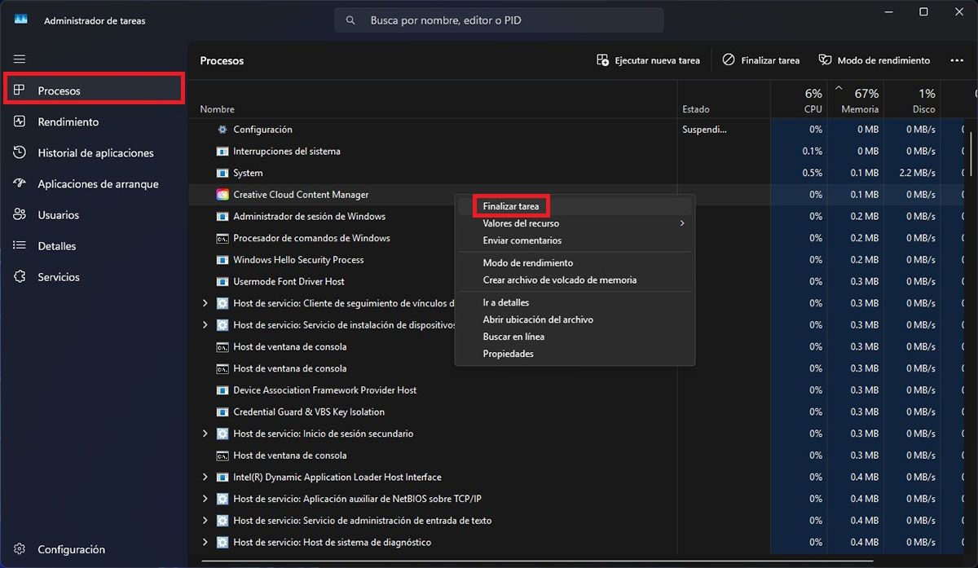Select Interrupciones del sistema process icon
978x568 pixels.
222,152
